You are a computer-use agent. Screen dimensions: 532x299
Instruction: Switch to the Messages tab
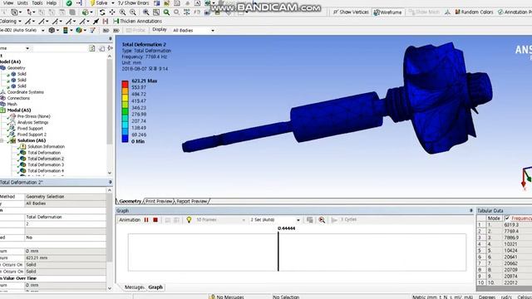point(134,287)
